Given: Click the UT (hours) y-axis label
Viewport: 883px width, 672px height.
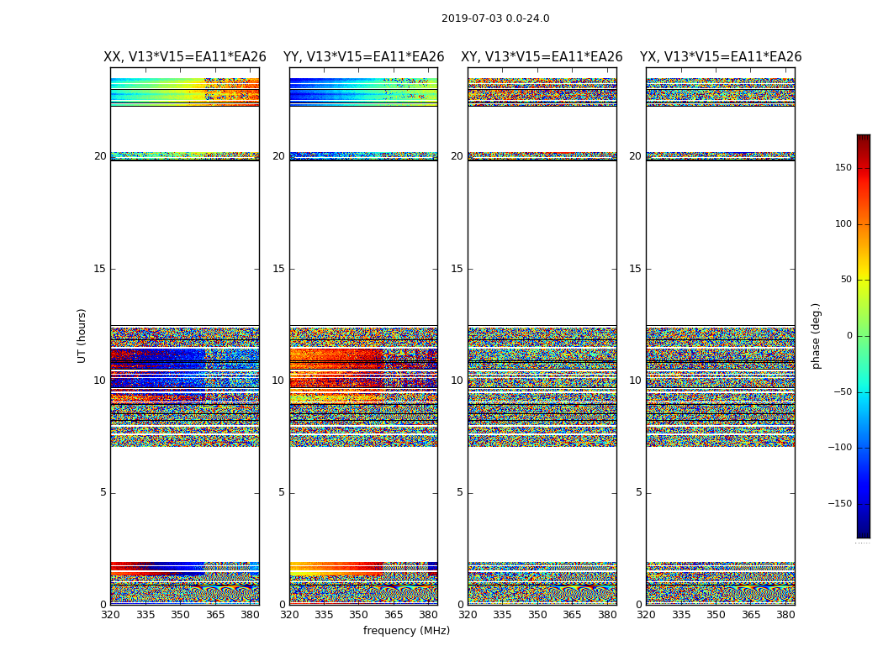Looking at the screenshot, I should (x=82, y=335).
